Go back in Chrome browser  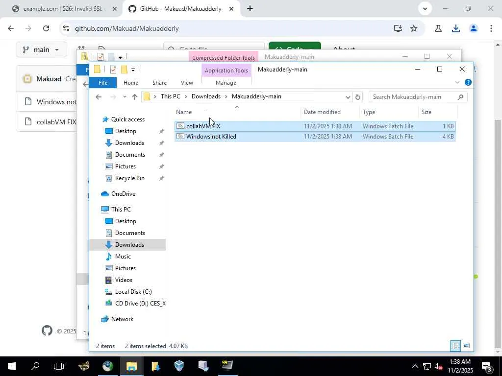[11, 28]
